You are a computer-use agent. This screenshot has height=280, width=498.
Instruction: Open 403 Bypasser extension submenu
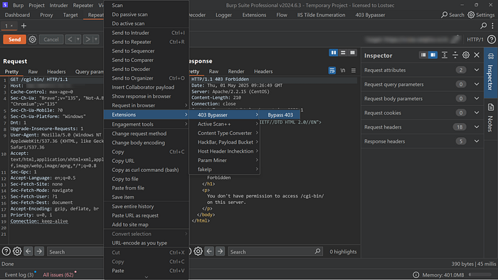[x=224, y=115]
